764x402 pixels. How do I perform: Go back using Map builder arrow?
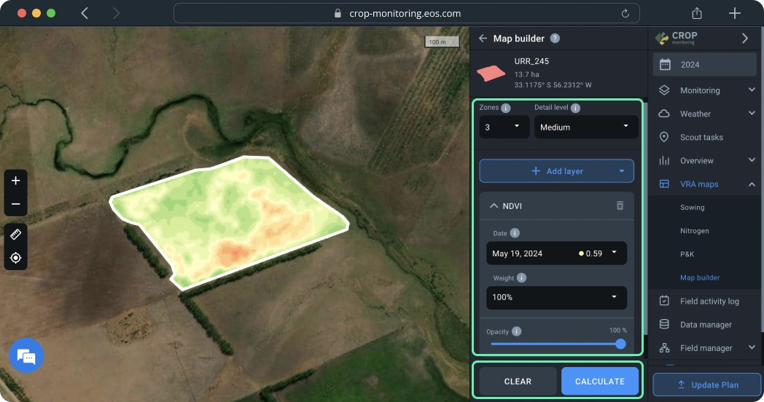click(x=483, y=39)
